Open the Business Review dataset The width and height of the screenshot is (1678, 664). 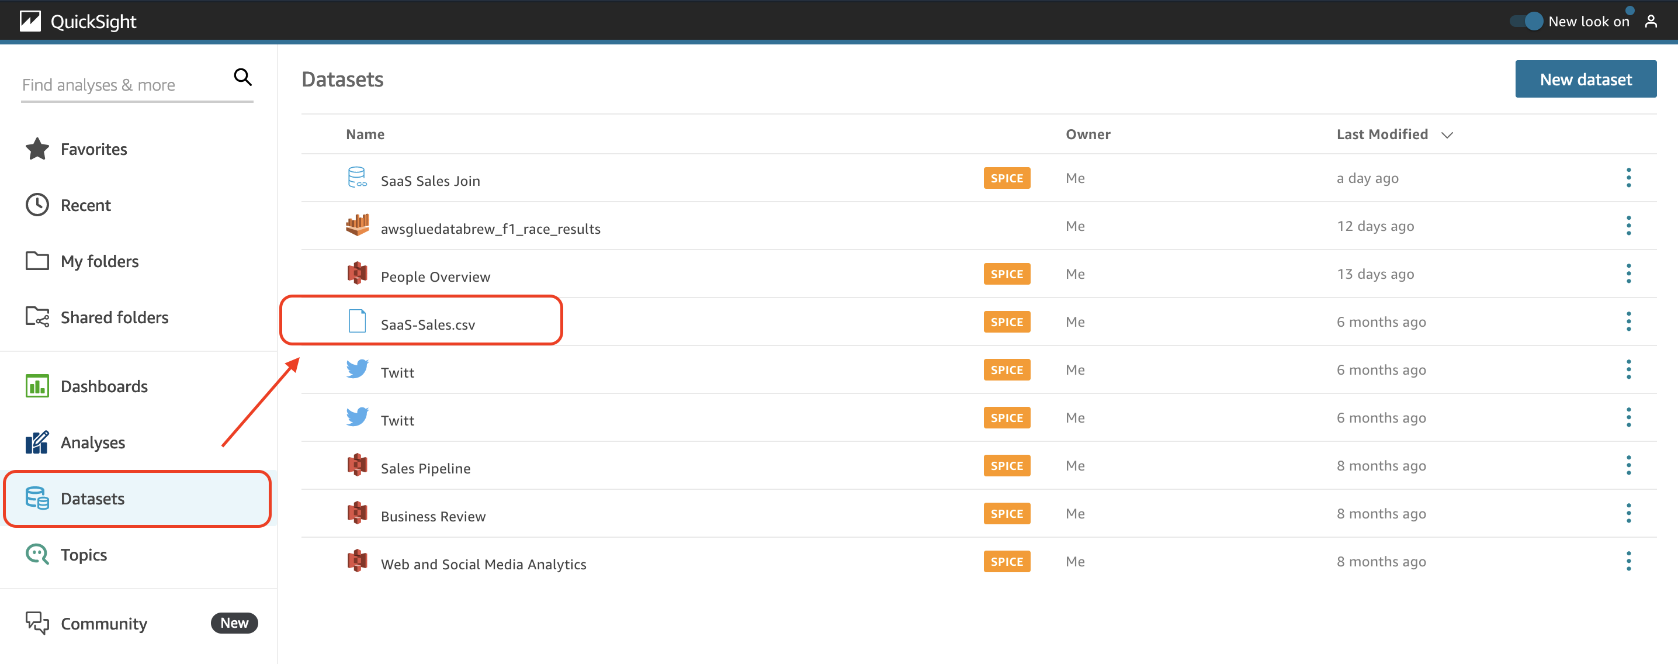tap(432, 516)
